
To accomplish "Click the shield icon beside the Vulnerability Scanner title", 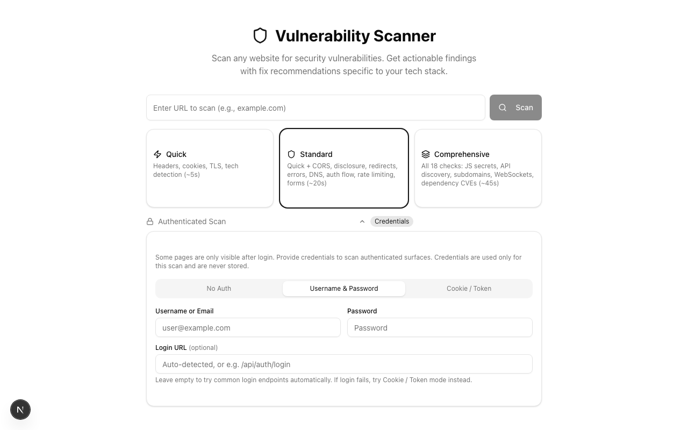I will [x=260, y=35].
